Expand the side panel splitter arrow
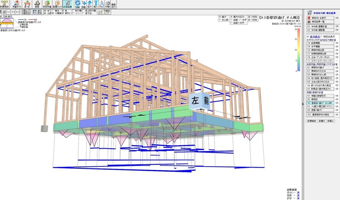The width and height of the screenshot is (340, 200). pyautogui.click(x=303, y=104)
